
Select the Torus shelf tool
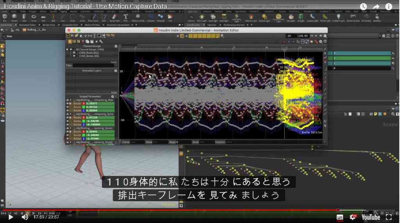(34, 18)
